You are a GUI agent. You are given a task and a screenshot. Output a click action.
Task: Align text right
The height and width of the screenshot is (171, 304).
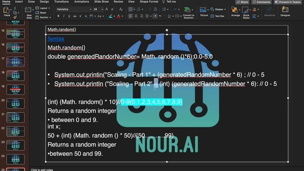tap(142, 16)
